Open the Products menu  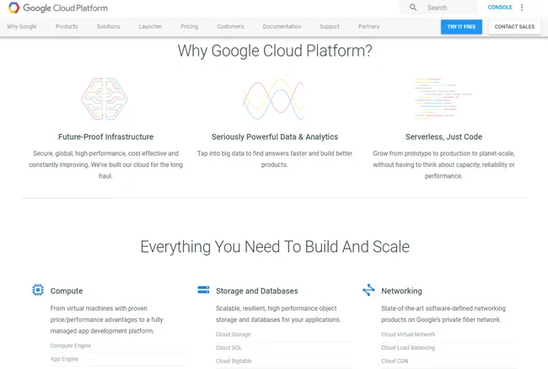tap(67, 27)
